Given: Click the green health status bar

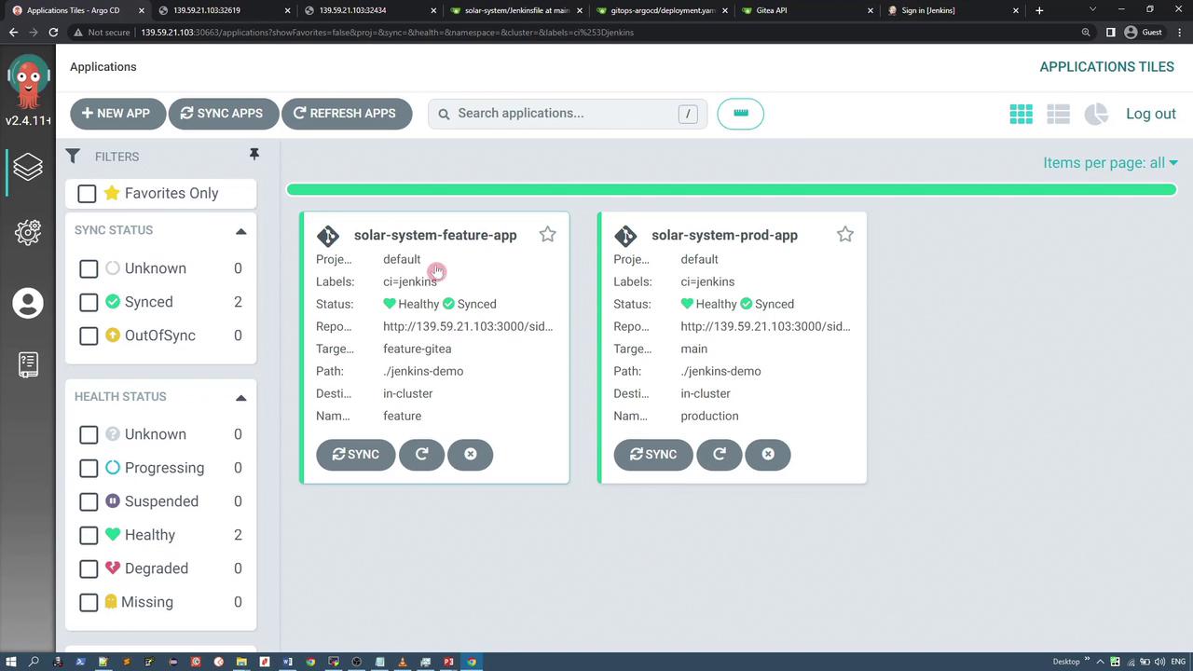Looking at the screenshot, I should [x=732, y=190].
